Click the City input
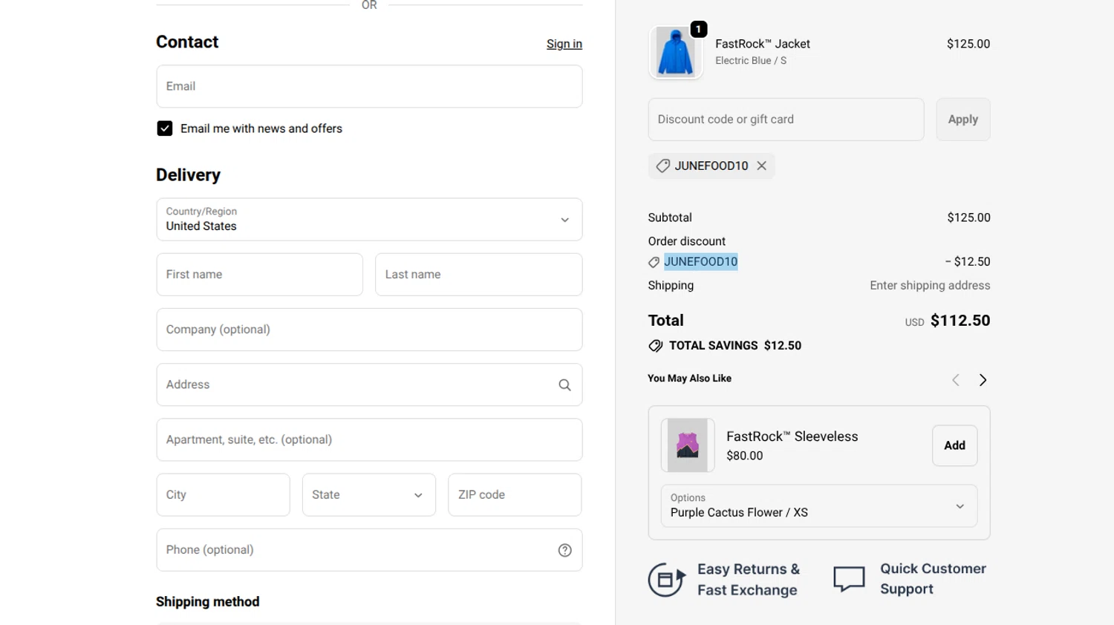The image size is (1114, 625). 223,495
